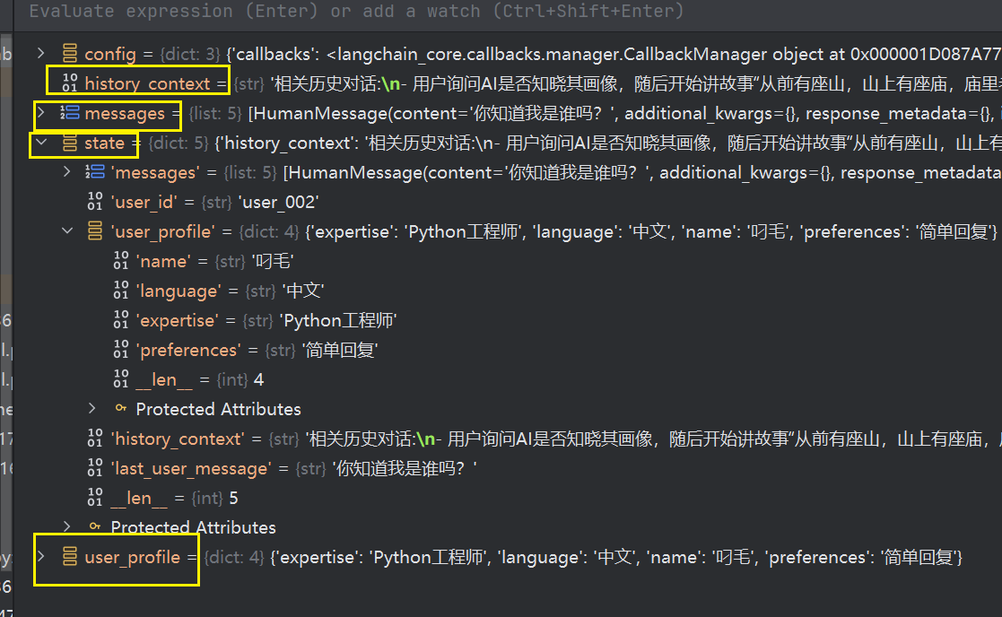This screenshot has width=1002, height=617.
Task: Click the dict icon beside bottom user_profile
Action: (x=70, y=556)
